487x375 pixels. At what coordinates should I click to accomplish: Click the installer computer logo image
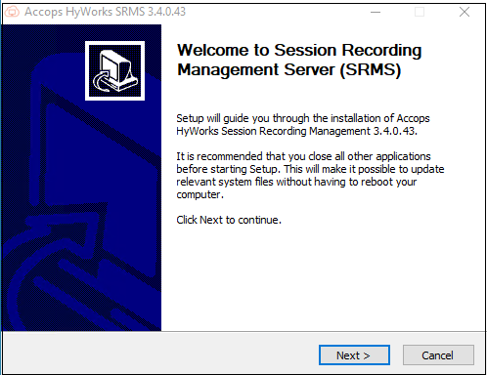(114, 70)
